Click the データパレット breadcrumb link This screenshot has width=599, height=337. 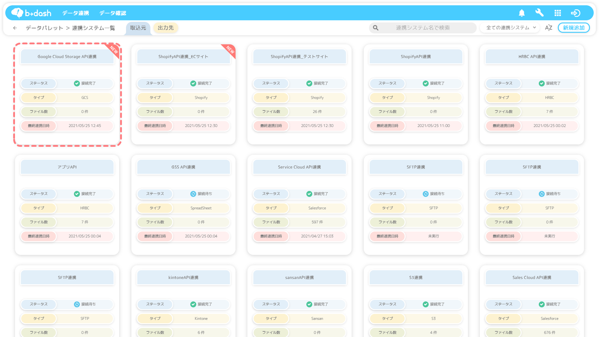pos(44,28)
